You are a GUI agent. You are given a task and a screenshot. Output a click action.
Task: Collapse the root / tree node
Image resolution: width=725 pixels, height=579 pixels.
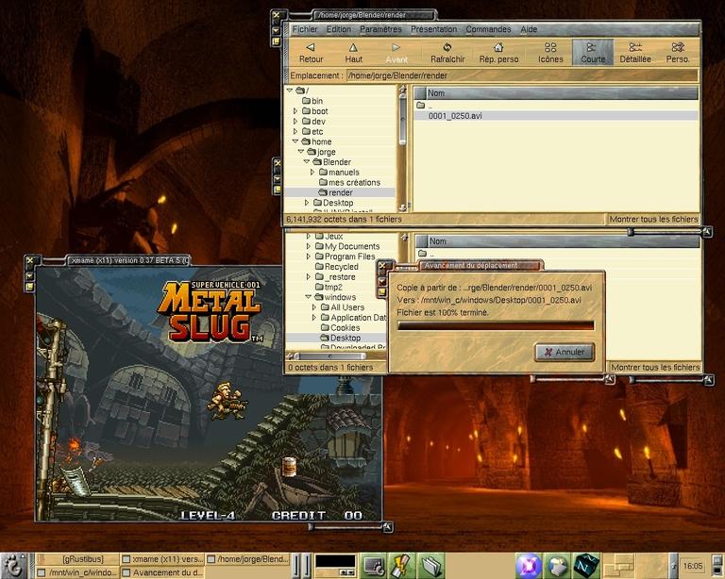pyautogui.click(x=290, y=91)
